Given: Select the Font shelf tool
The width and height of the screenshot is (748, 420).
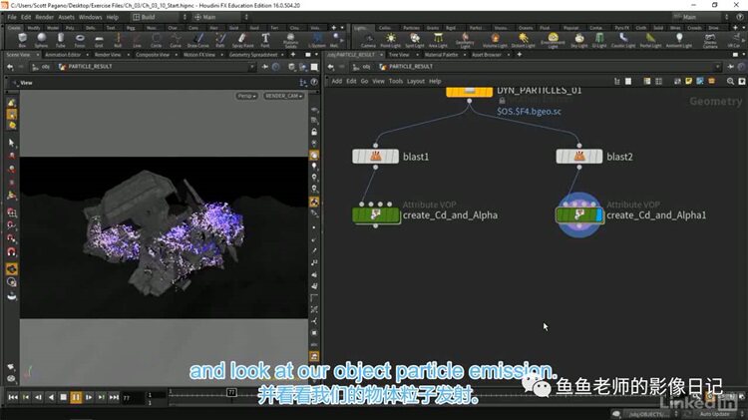Looking at the screenshot, I should [x=265, y=40].
